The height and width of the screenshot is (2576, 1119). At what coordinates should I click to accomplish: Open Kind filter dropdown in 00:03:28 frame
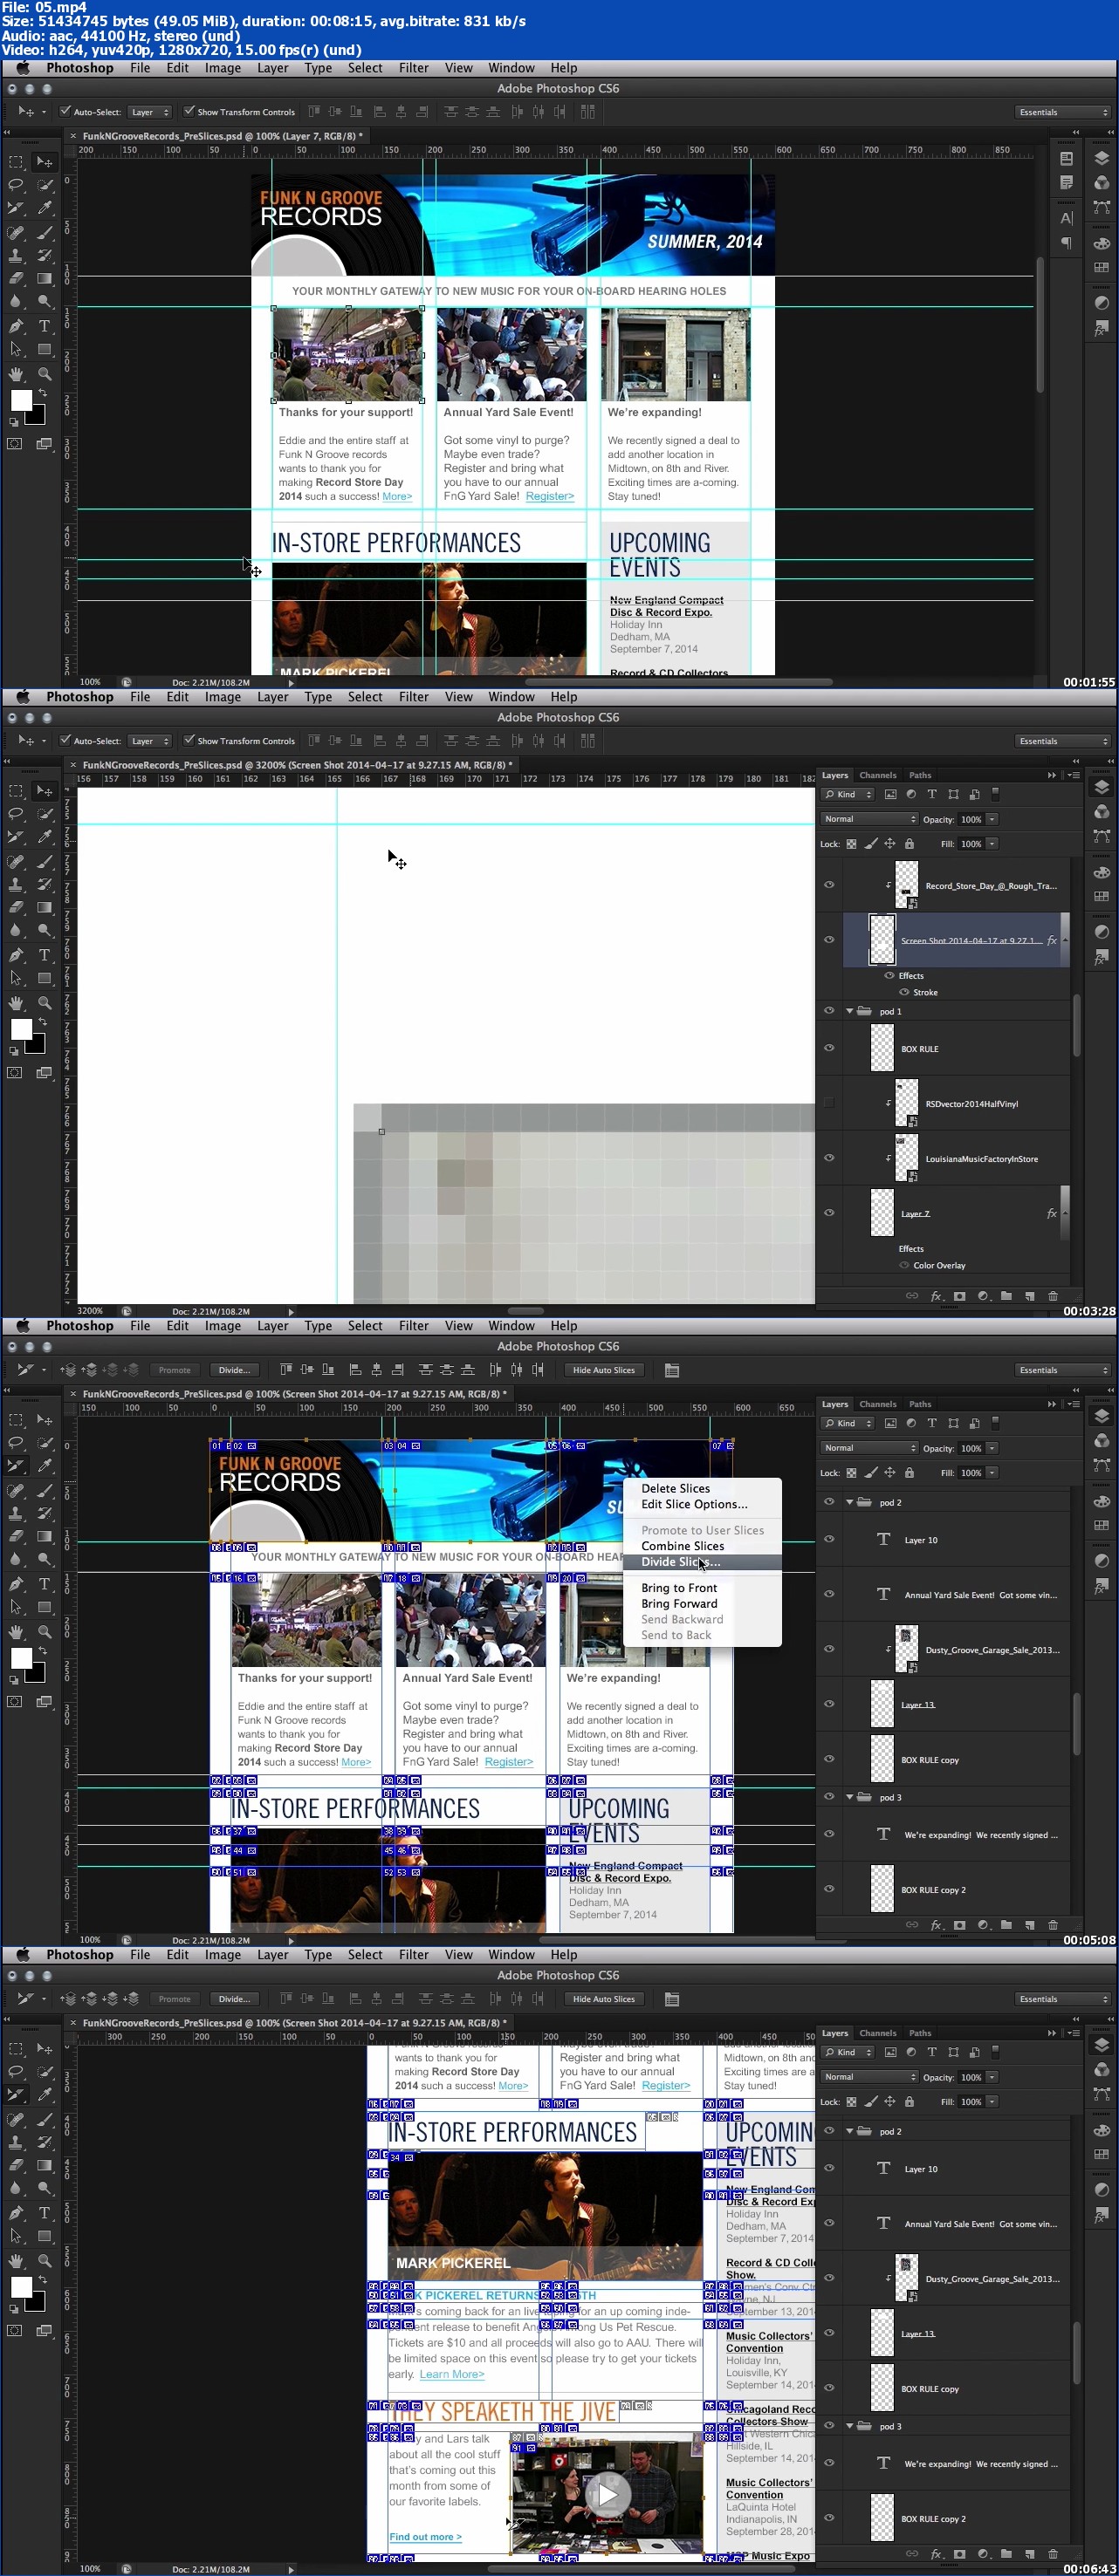[848, 794]
